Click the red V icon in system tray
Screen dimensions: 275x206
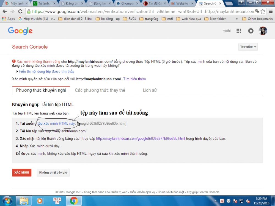(x=222, y=201)
